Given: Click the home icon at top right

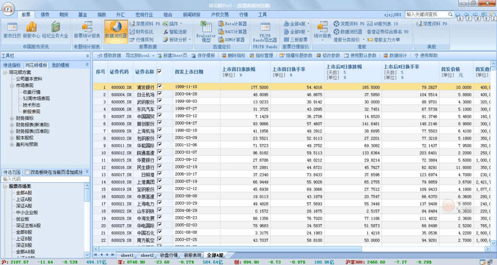Looking at the screenshot, I should point(458,15).
